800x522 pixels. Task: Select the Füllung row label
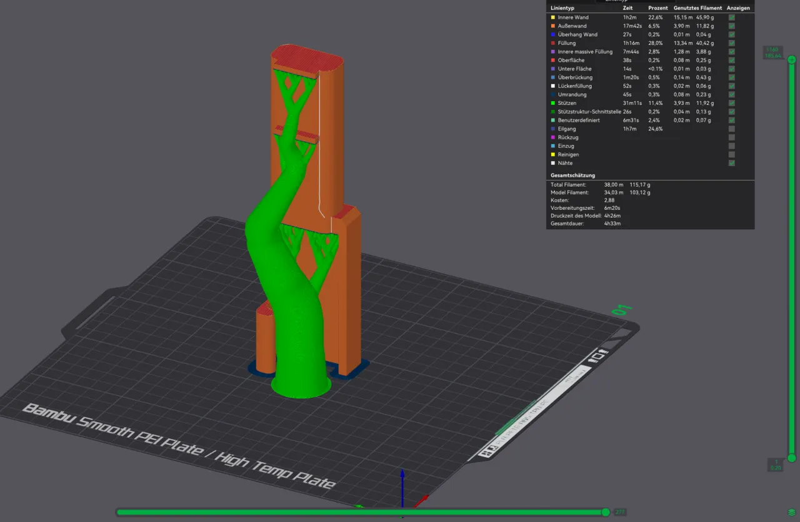click(x=567, y=43)
